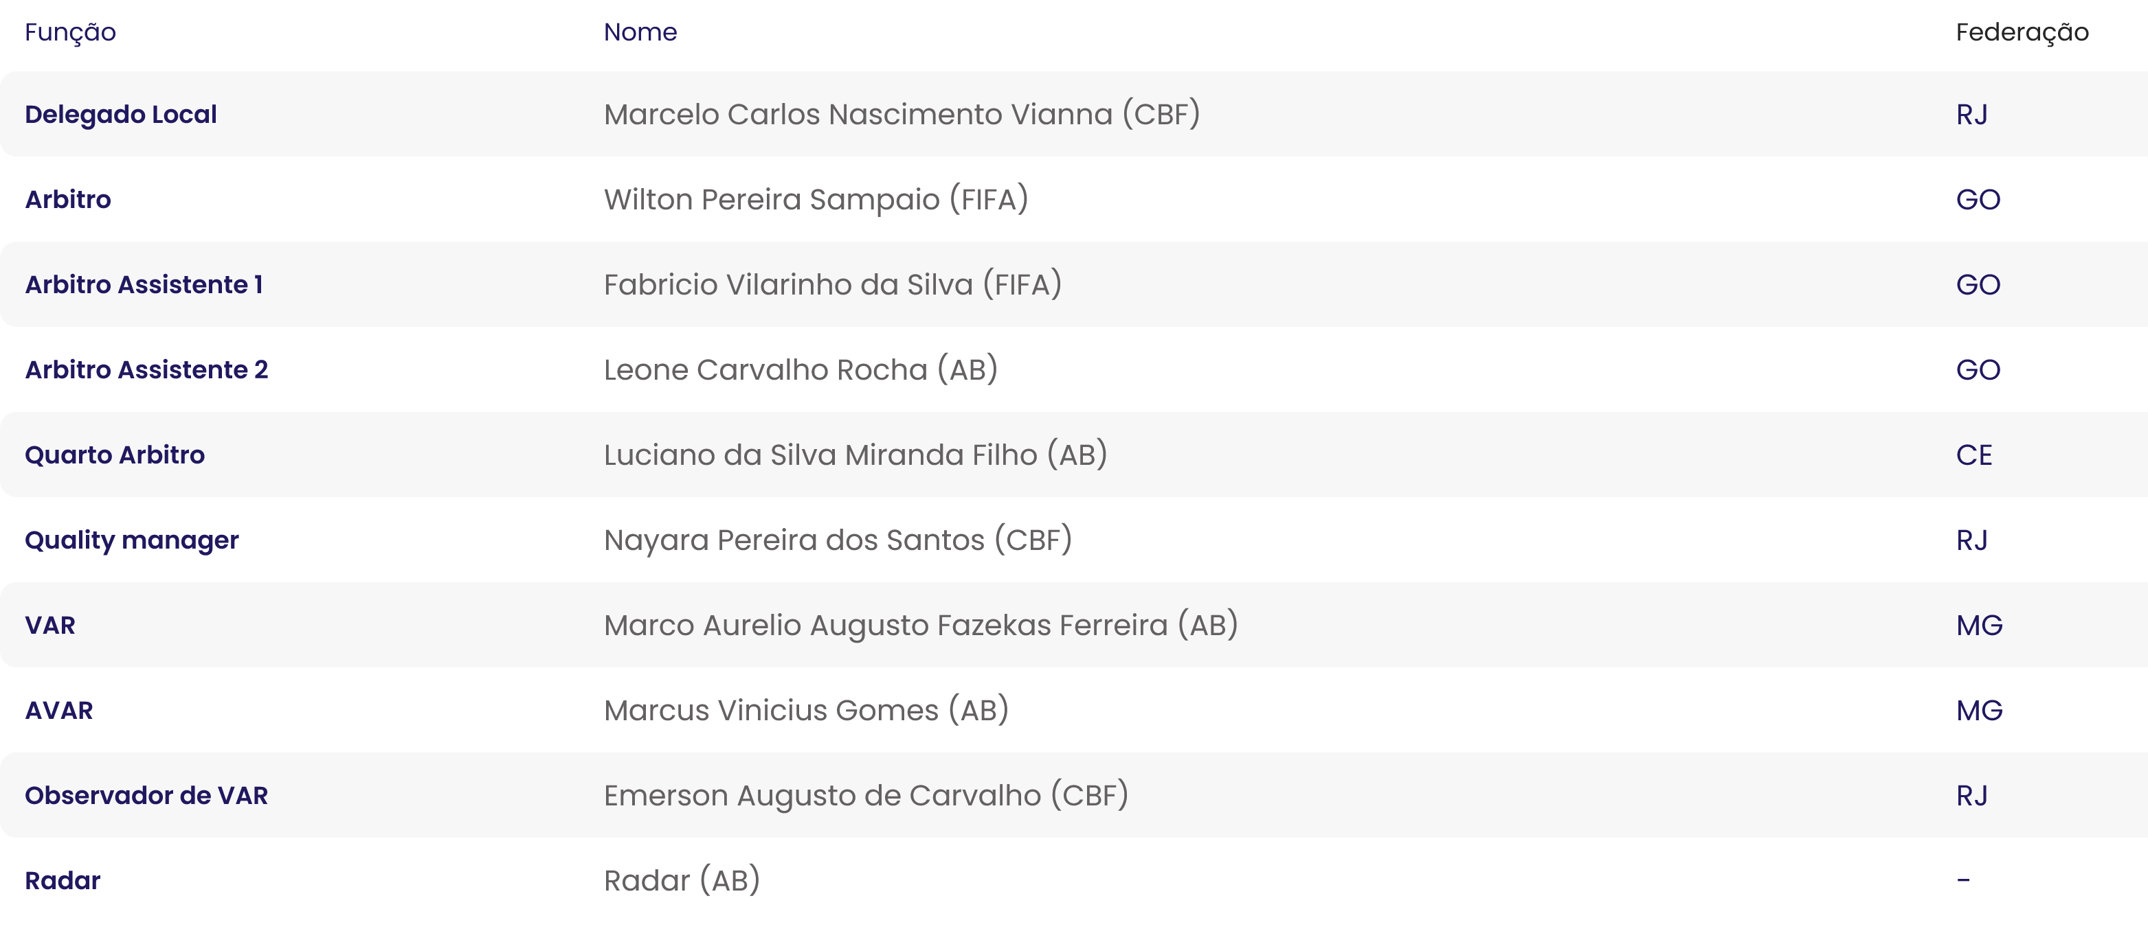Click name Marcelo Carlos Nascimento Vianna (CBF)

(901, 114)
